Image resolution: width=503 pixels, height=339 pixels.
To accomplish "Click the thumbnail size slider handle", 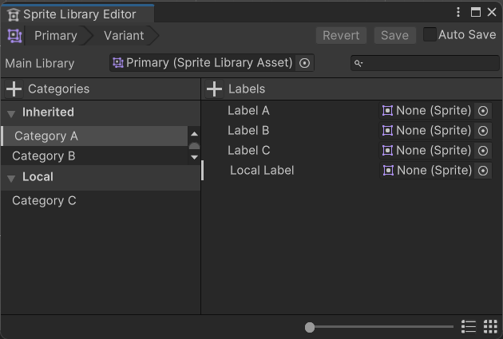I will point(310,327).
